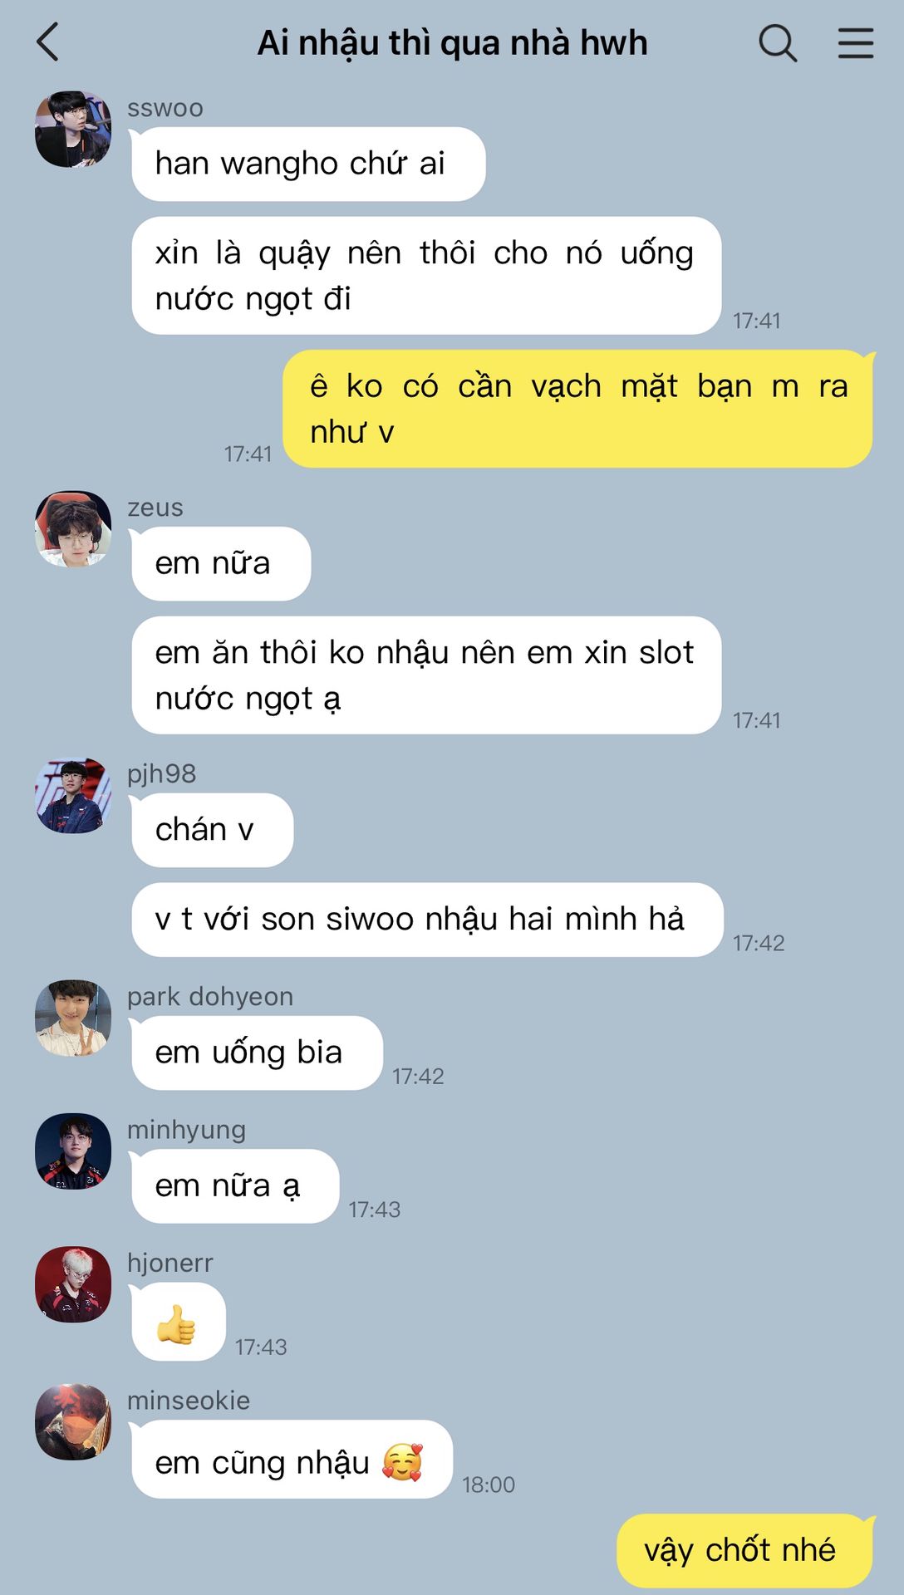This screenshot has width=904, height=1595.
Task: Open chat search magnifier icon
Action: (x=778, y=42)
